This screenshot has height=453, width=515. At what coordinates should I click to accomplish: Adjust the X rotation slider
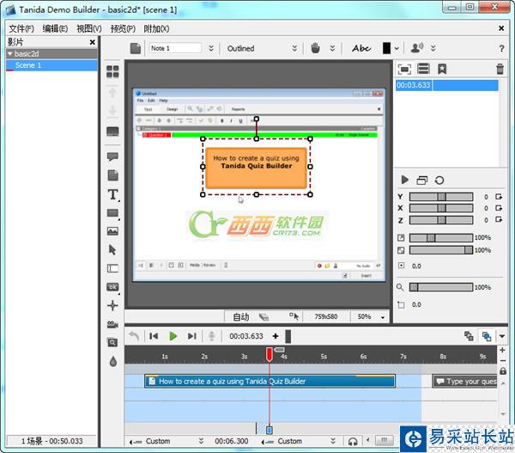(x=441, y=208)
